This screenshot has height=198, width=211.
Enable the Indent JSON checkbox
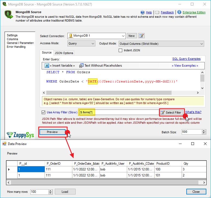coord(120,50)
